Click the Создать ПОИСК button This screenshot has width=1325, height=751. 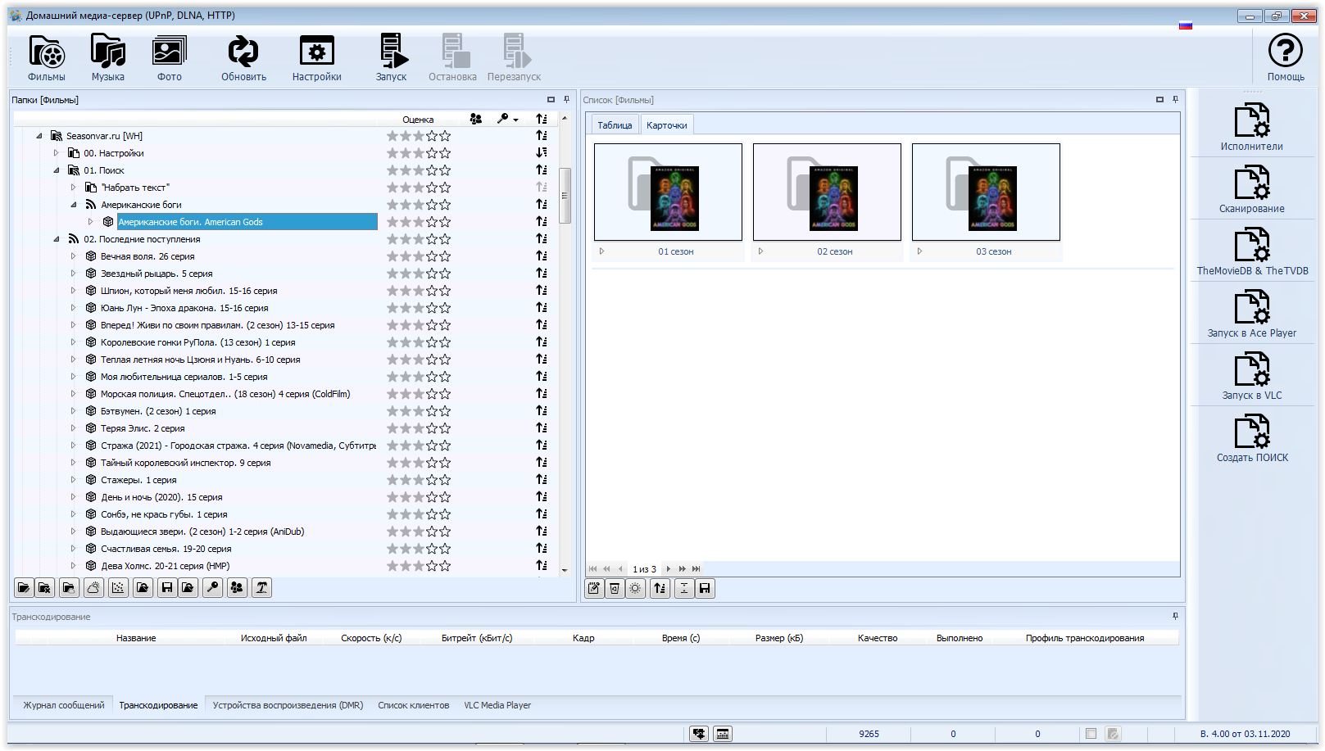[x=1251, y=440]
